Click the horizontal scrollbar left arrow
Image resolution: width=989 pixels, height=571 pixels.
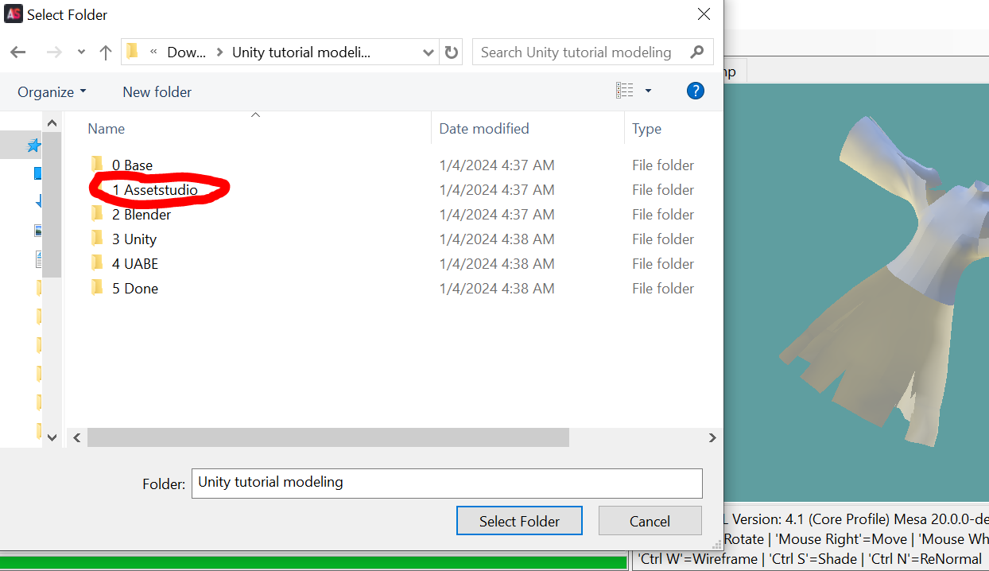coord(77,437)
